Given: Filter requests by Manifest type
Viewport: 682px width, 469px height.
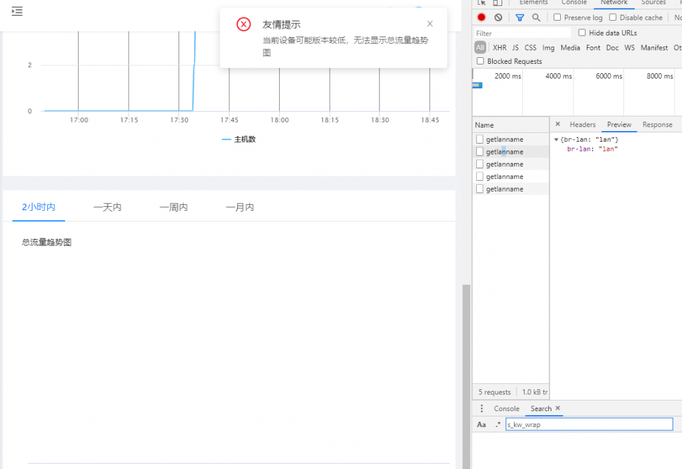Looking at the screenshot, I should tap(654, 48).
